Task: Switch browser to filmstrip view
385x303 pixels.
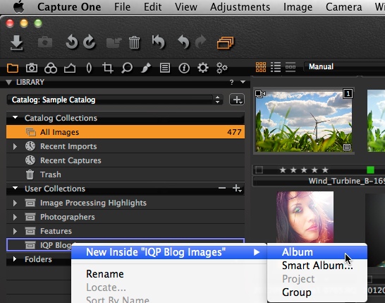Action: [x=291, y=67]
